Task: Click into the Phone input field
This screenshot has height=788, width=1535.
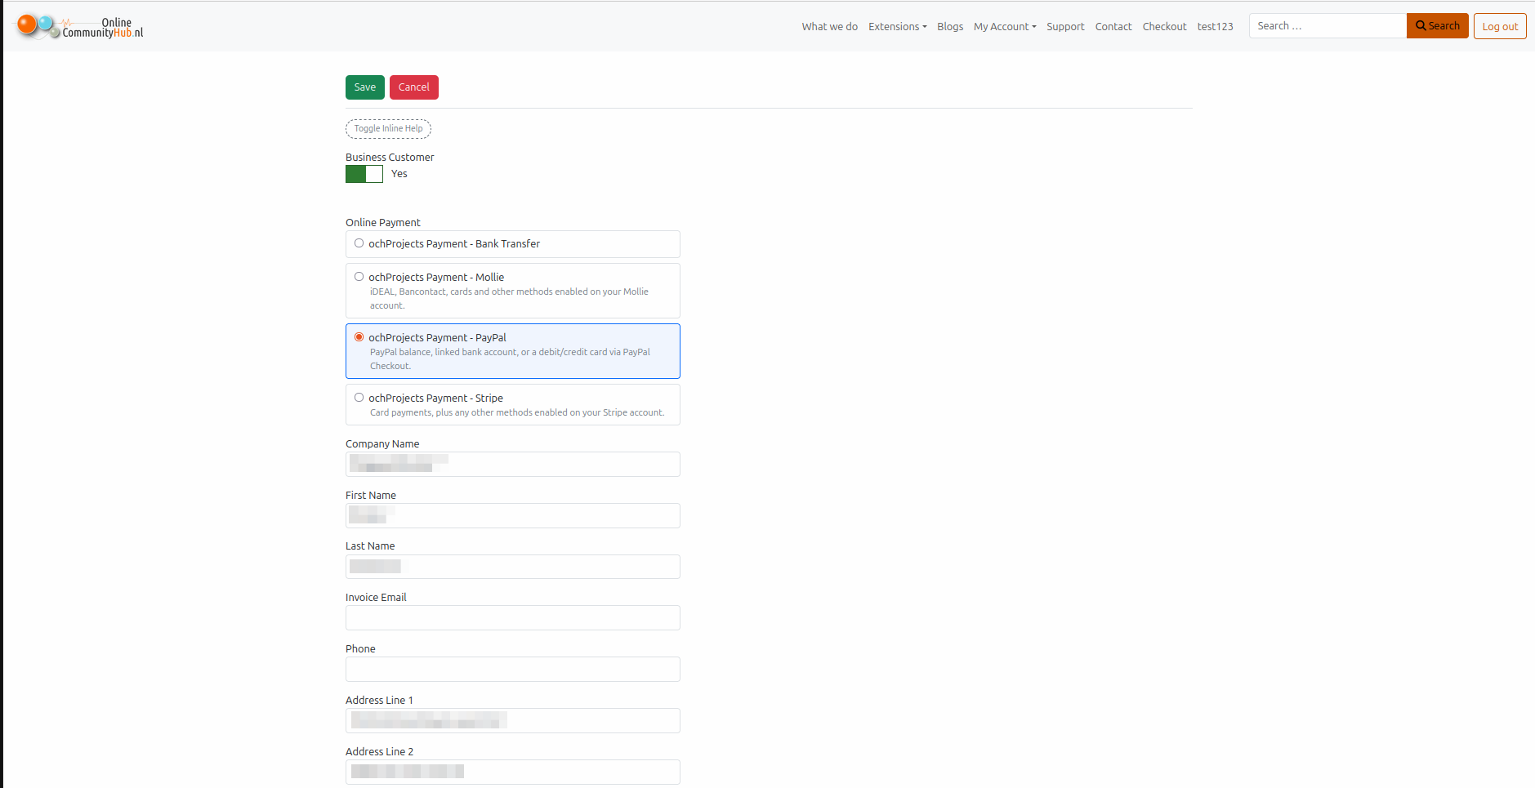Action: tap(513, 670)
